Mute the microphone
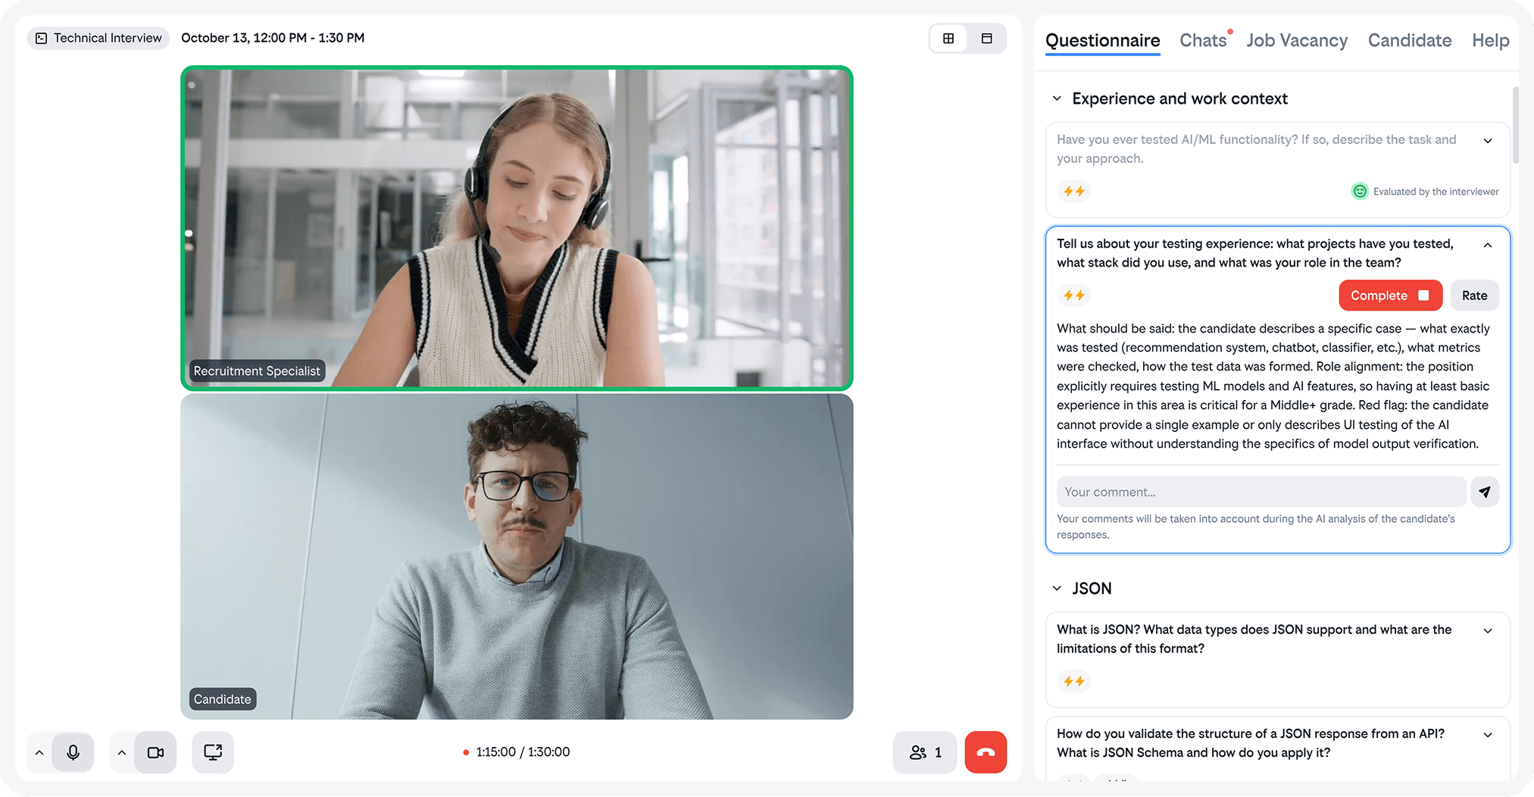 point(73,752)
